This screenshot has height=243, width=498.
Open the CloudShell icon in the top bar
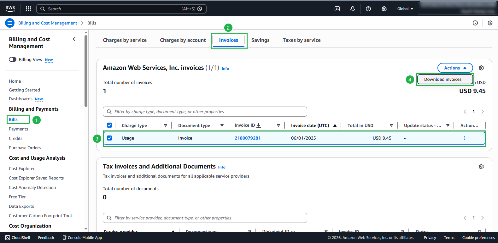point(337,9)
